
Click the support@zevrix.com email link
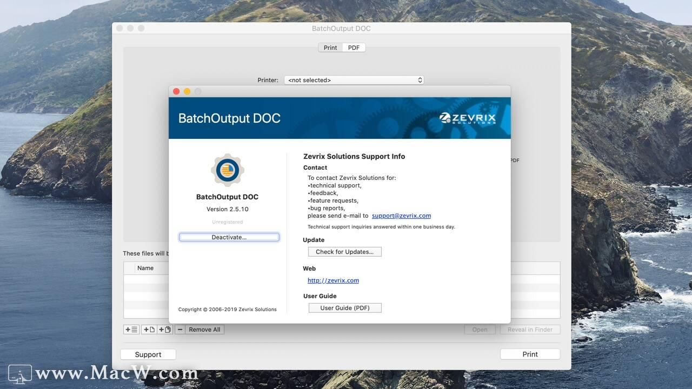401,216
